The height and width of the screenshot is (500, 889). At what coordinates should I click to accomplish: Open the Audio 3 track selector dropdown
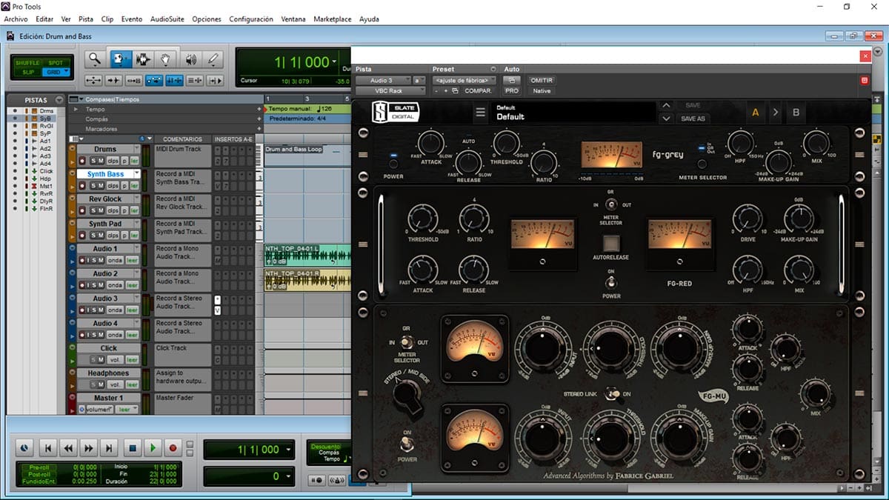383,80
